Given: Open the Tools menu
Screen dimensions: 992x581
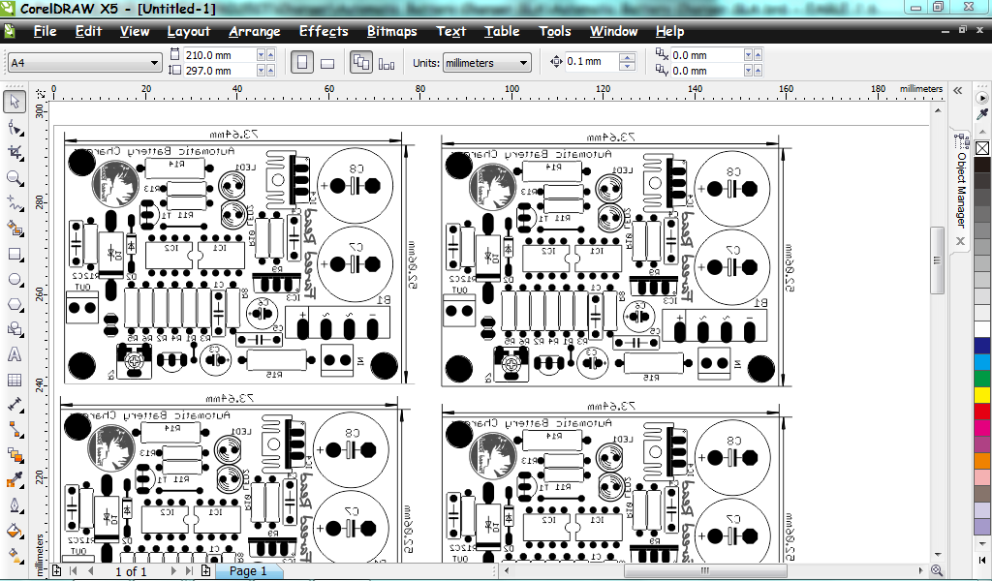Looking at the screenshot, I should [x=555, y=31].
